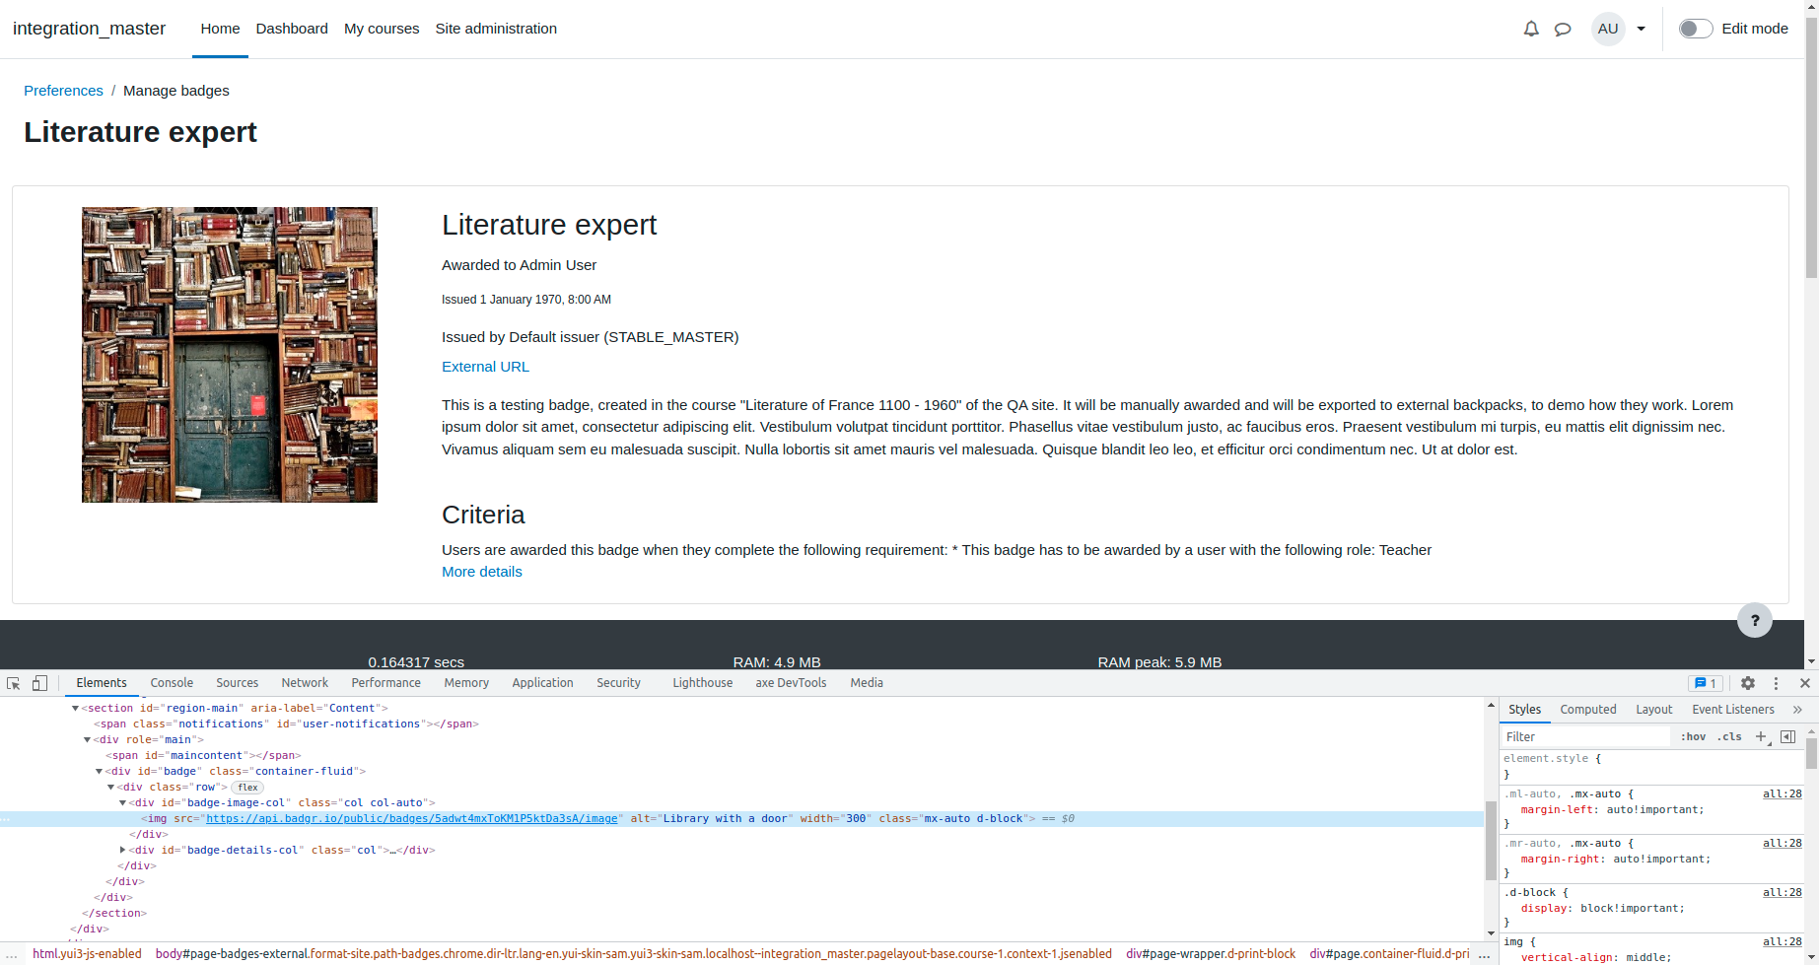Select the Event Listeners sidebar tab
This screenshot has width=1819, height=965.
tap(1733, 710)
